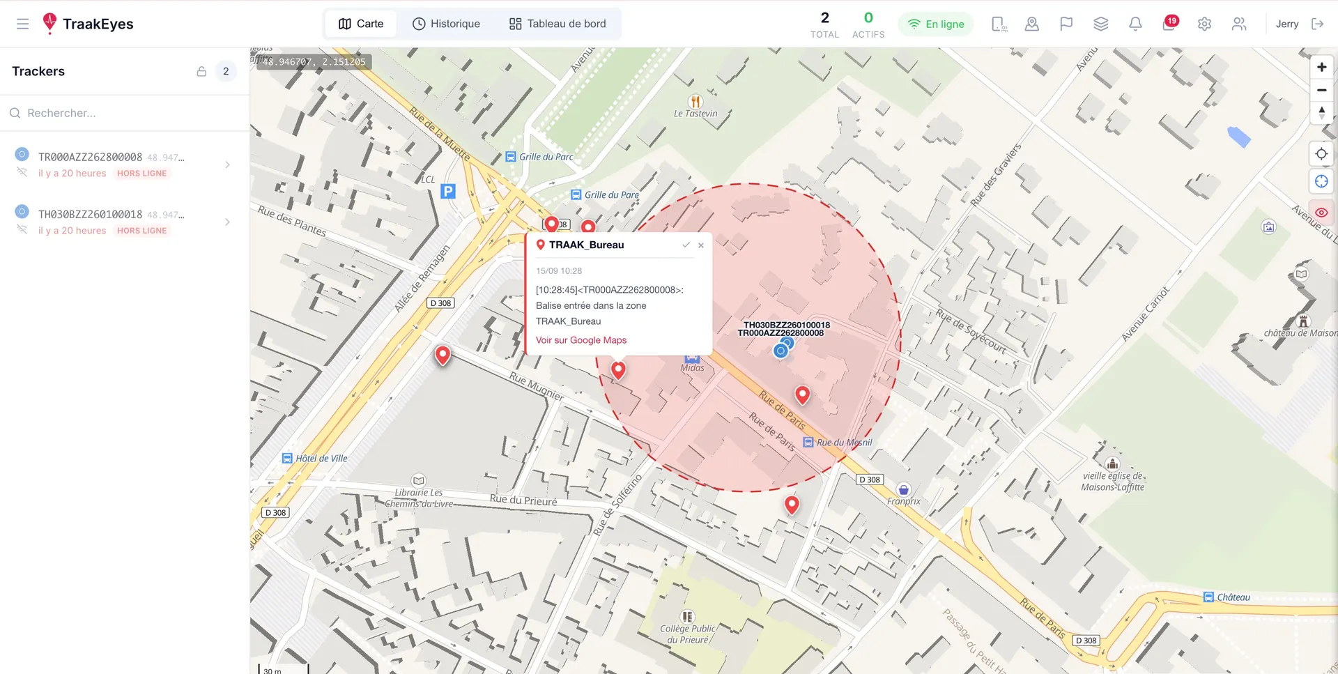Screen dimensions: 1338x674
Task: Click HORS LIGNE badge of TH030BZZ260100018
Action: [142, 231]
